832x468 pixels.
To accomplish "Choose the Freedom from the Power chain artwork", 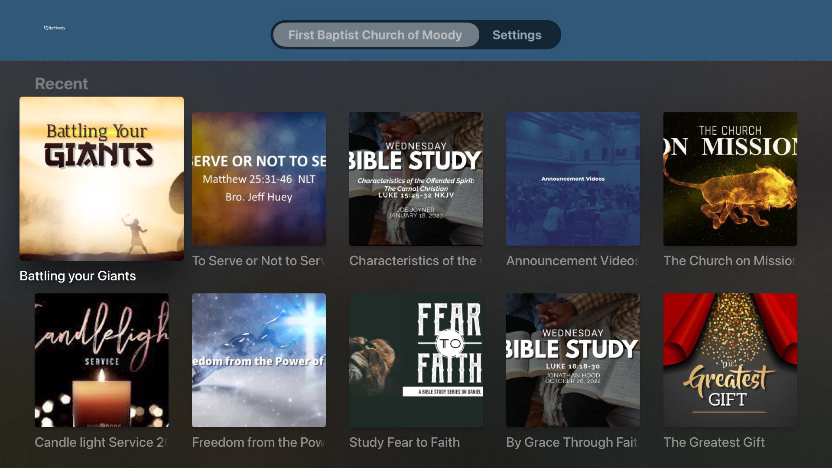I will click(259, 360).
